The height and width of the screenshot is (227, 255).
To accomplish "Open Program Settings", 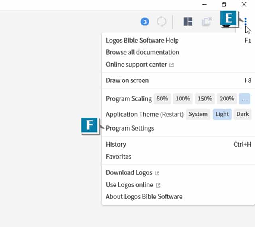I will pyautogui.click(x=130, y=128).
